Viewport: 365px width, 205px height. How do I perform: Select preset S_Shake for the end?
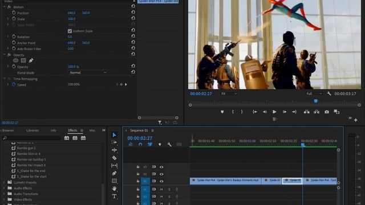tap(31, 171)
